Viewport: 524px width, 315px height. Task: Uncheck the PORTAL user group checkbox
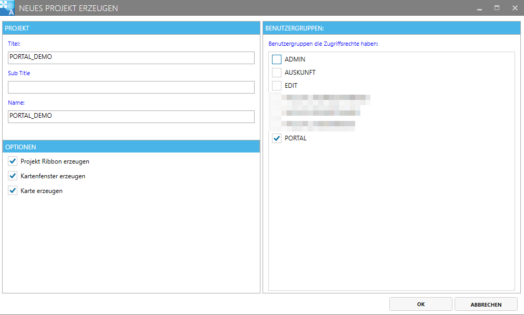coord(277,138)
